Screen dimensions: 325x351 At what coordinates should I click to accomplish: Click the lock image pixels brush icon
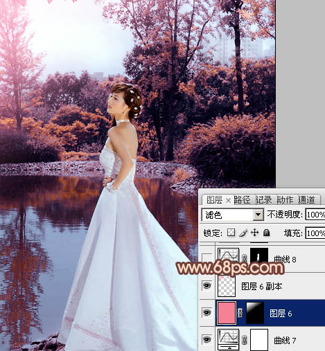[x=243, y=233]
